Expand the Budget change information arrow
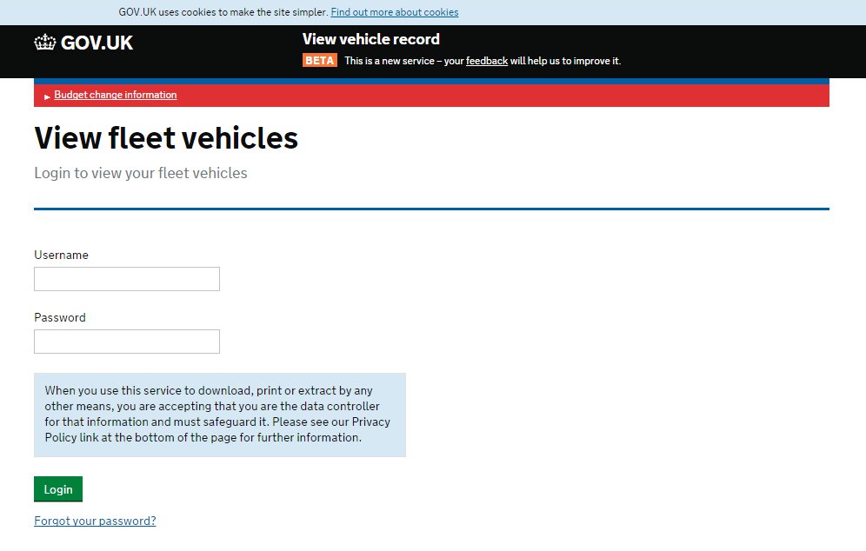Screen dimensions: 866x551 pyautogui.click(x=48, y=96)
